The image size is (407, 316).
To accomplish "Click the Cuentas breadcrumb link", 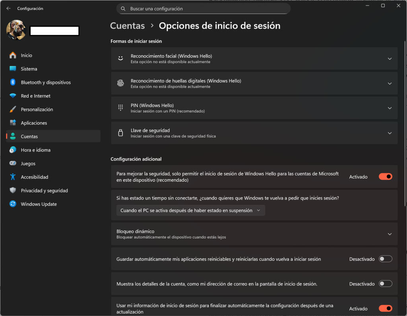I will click(x=127, y=26).
